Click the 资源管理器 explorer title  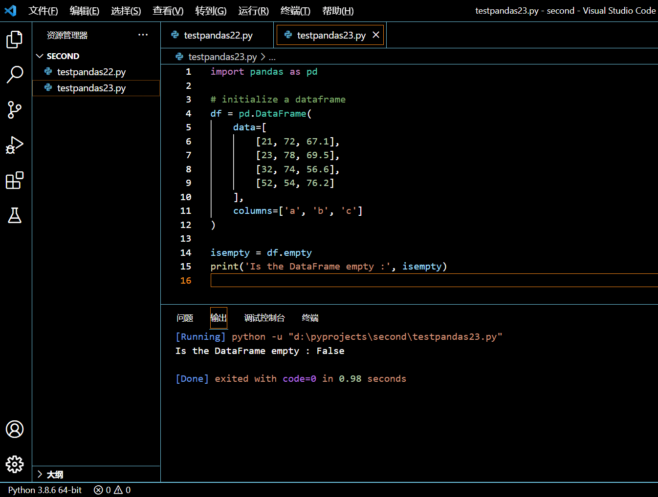67,35
